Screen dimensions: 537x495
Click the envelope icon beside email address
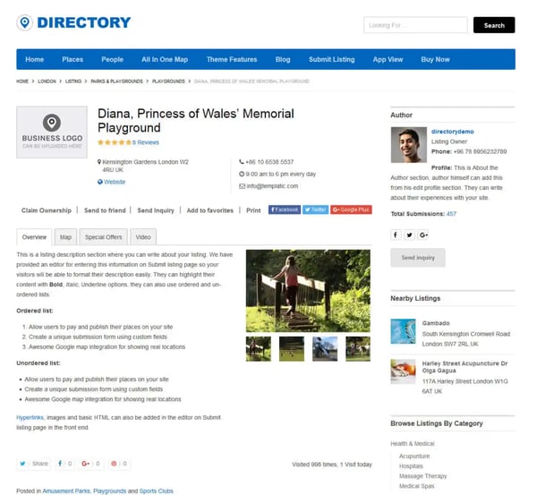tap(243, 186)
